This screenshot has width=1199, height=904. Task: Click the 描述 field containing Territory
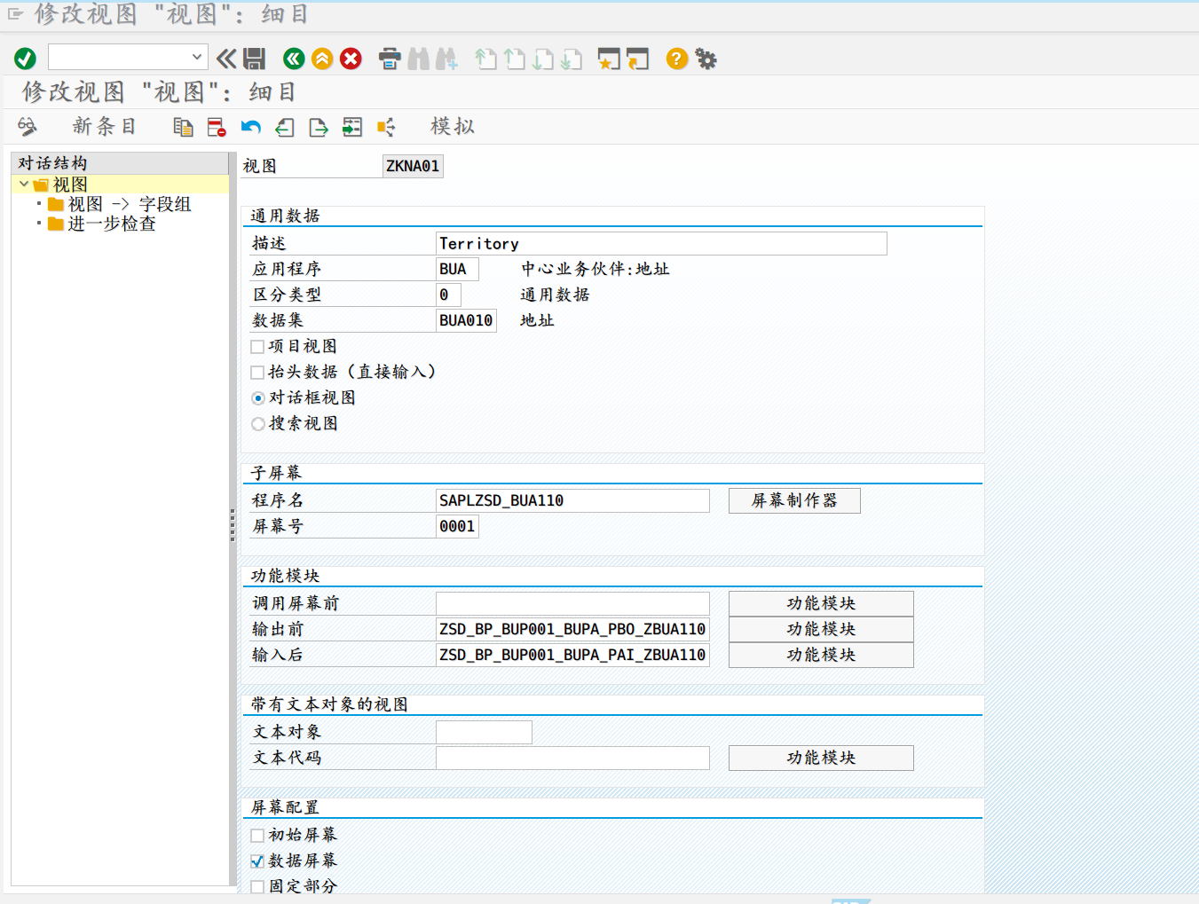(660, 244)
